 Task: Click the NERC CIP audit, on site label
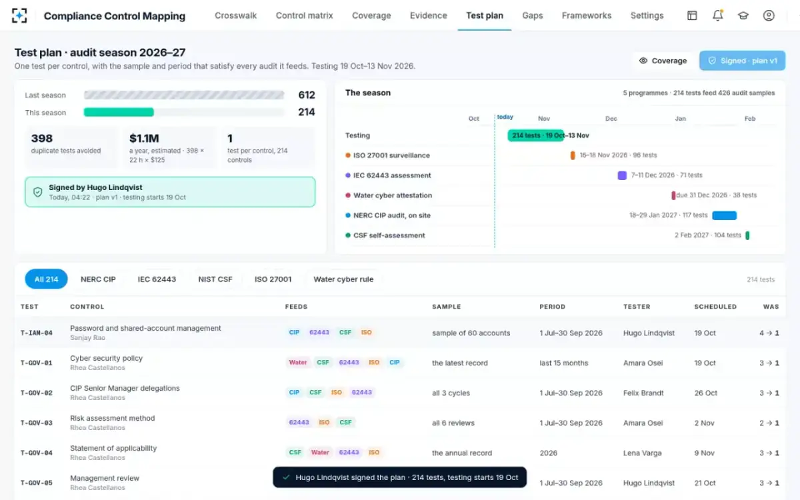point(392,215)
